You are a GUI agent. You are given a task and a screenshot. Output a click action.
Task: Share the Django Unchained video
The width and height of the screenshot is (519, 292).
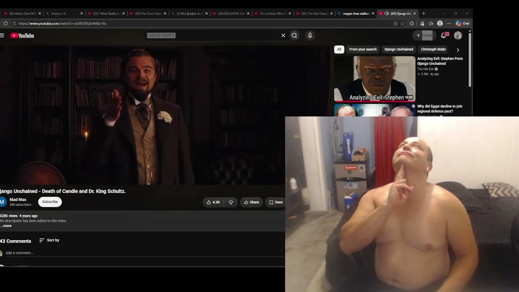(x=251, y=202)
